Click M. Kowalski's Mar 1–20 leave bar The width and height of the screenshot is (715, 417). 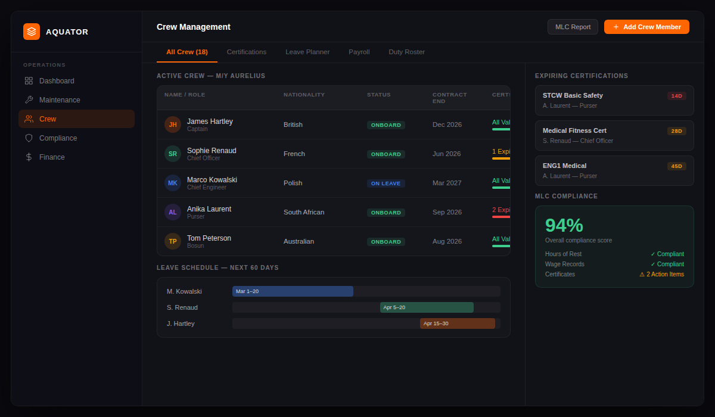point(293,291)
